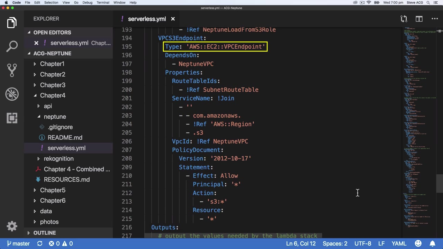
Task: Open the Selection menu
Action: coord(51,2)
